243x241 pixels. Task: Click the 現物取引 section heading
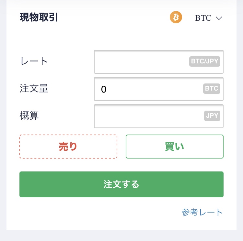(39, 17)
